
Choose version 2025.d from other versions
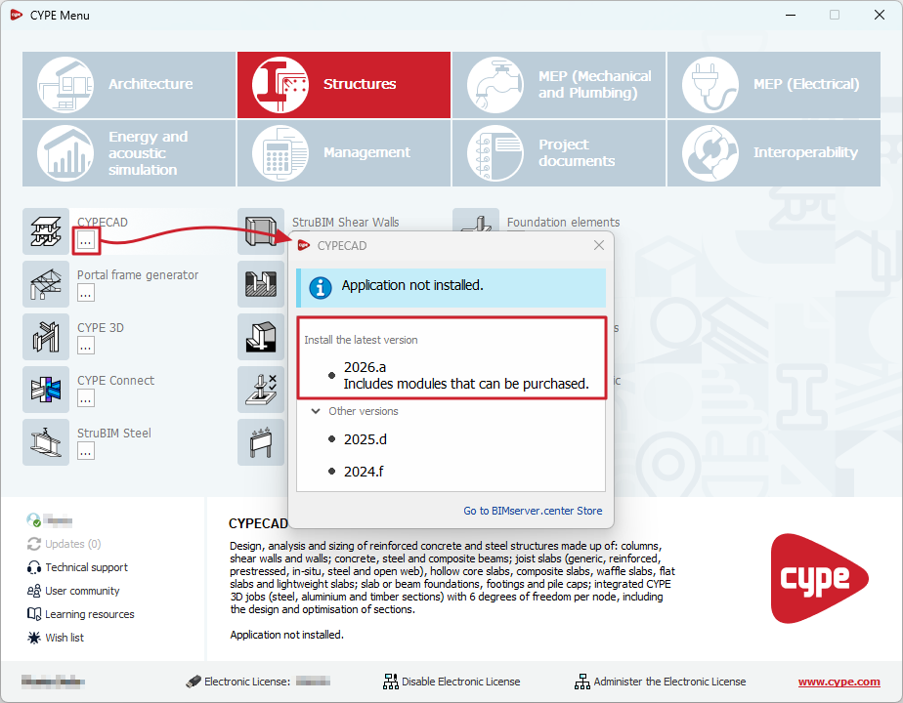pyautogui.click(x=365, y=439)
